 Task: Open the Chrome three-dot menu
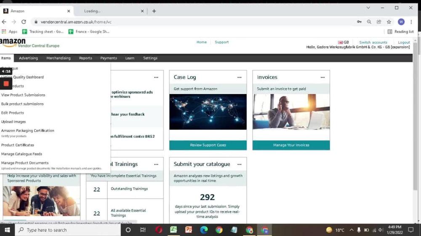click(x=411, y=22)
